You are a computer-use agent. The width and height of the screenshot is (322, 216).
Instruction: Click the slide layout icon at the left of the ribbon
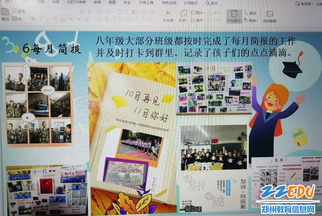click(x=5, y=11)
